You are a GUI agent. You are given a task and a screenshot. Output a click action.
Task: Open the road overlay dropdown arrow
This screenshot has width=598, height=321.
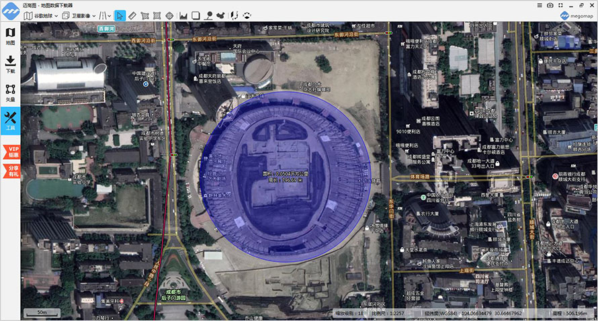[110, 16]
